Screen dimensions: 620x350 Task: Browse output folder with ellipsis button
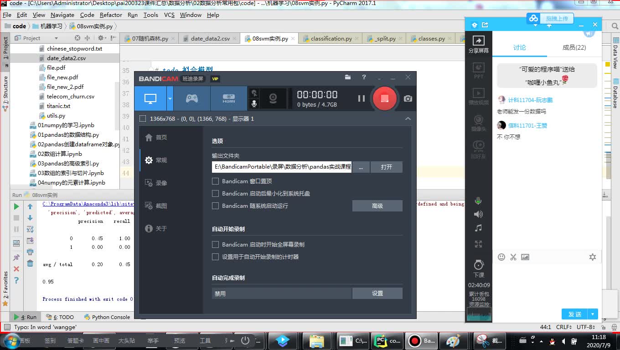click(361, 167)
